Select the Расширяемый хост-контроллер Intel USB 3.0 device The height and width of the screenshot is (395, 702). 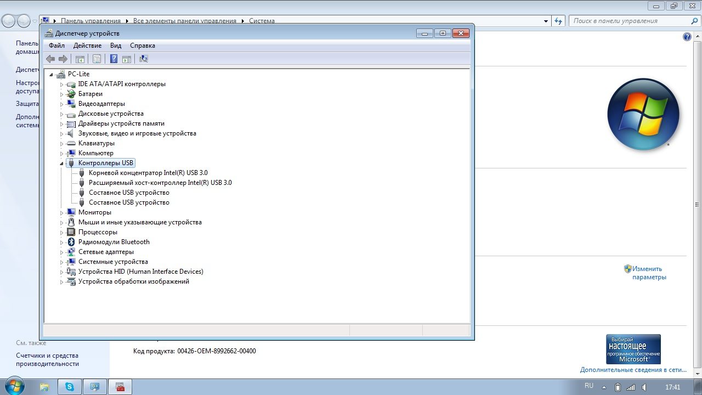[x=160, y=183]
